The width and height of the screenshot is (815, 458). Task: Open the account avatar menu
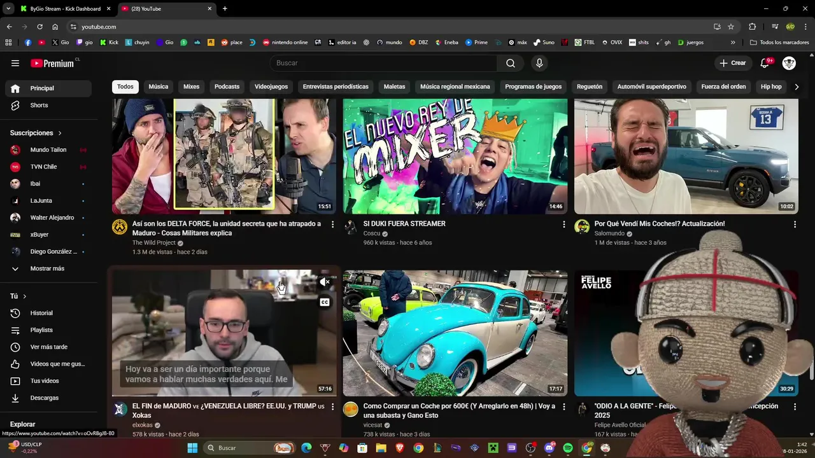(789, 63)
